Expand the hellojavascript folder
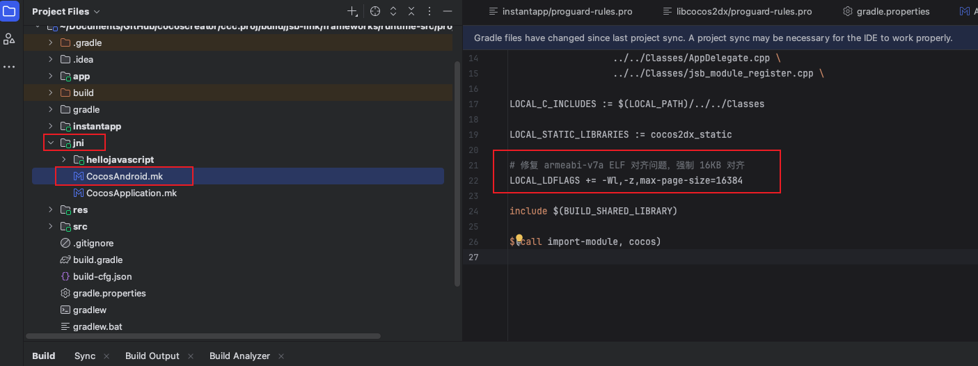 click(x=64, y=160)
